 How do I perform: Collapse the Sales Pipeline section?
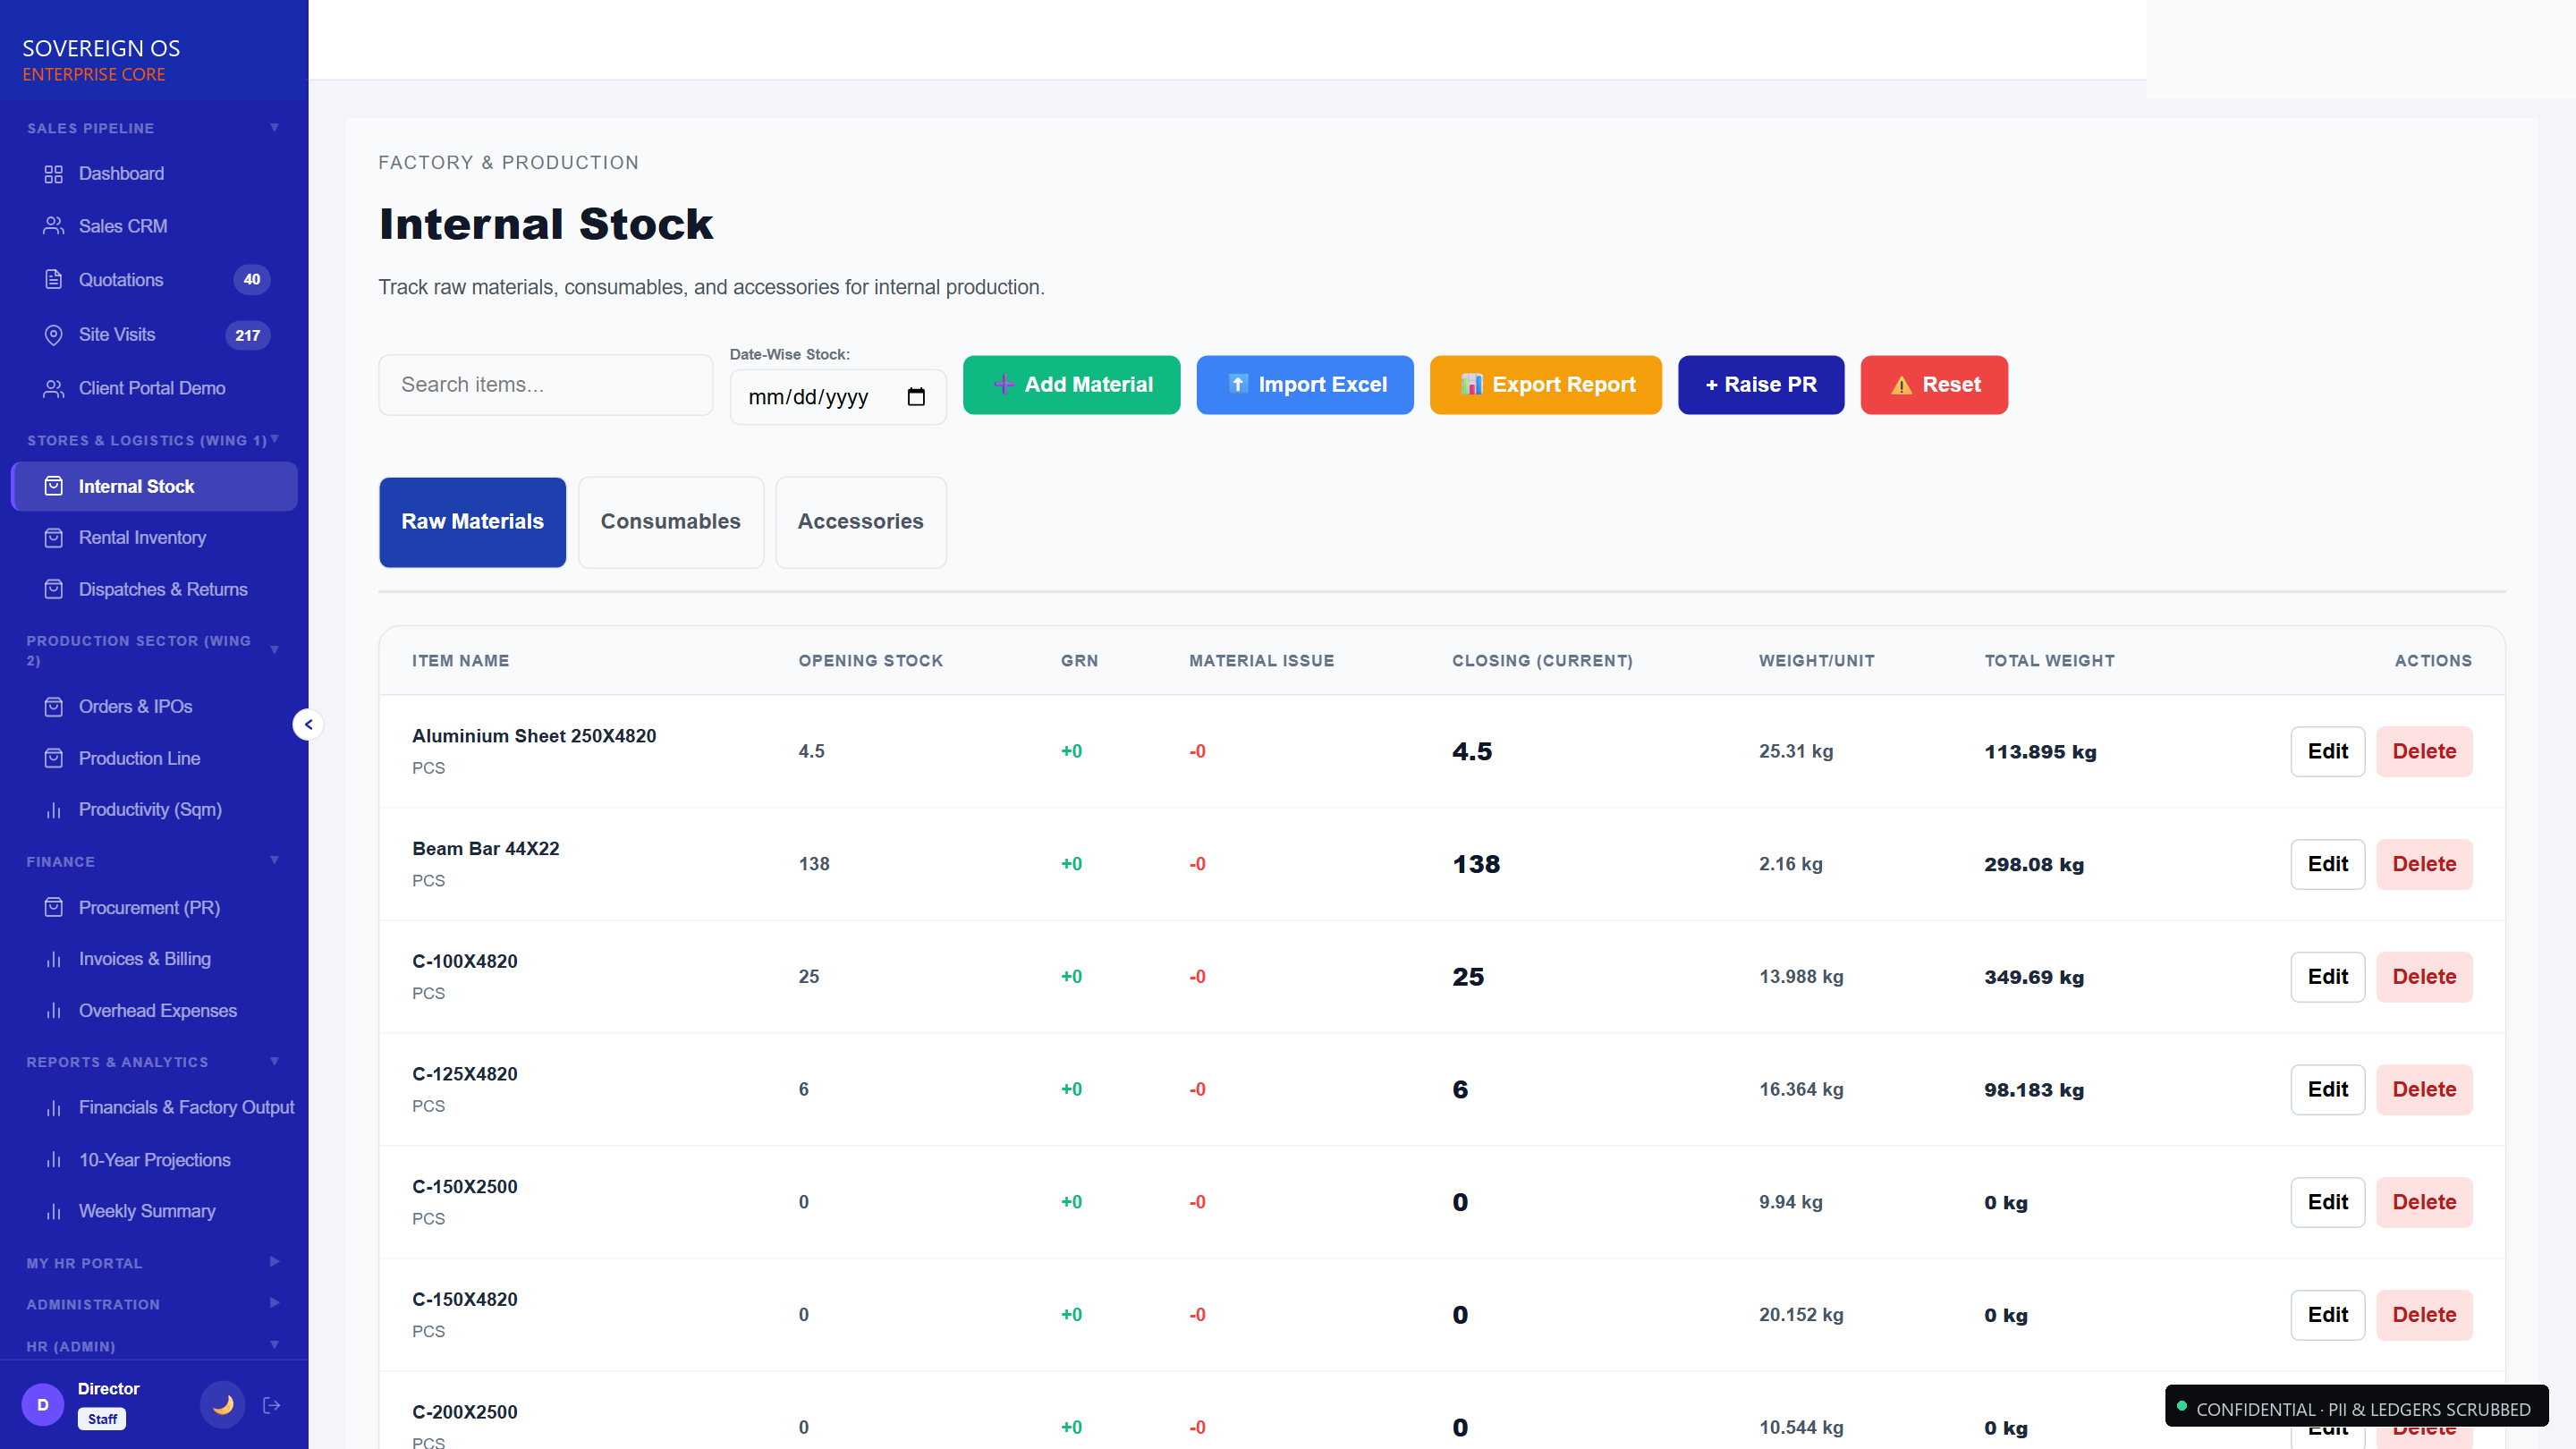pos(275,128)
